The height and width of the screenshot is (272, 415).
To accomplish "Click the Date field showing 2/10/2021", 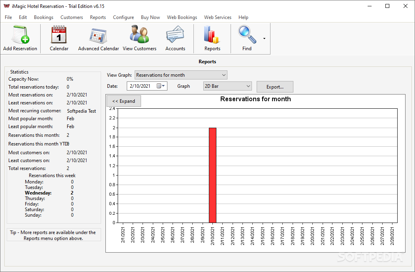I will click(147, 86).
